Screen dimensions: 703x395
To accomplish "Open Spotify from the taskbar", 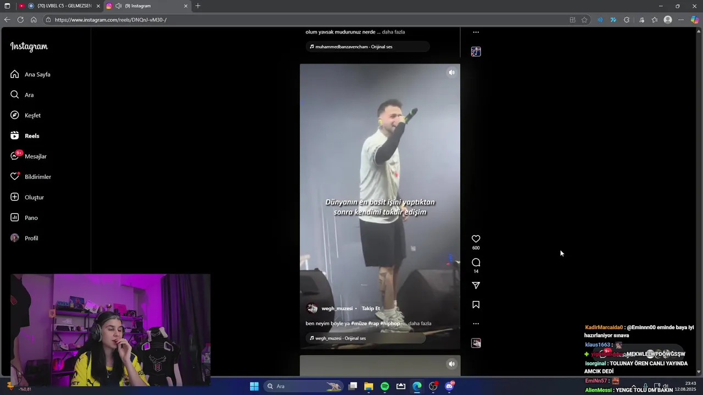I will tap(384, 386).
